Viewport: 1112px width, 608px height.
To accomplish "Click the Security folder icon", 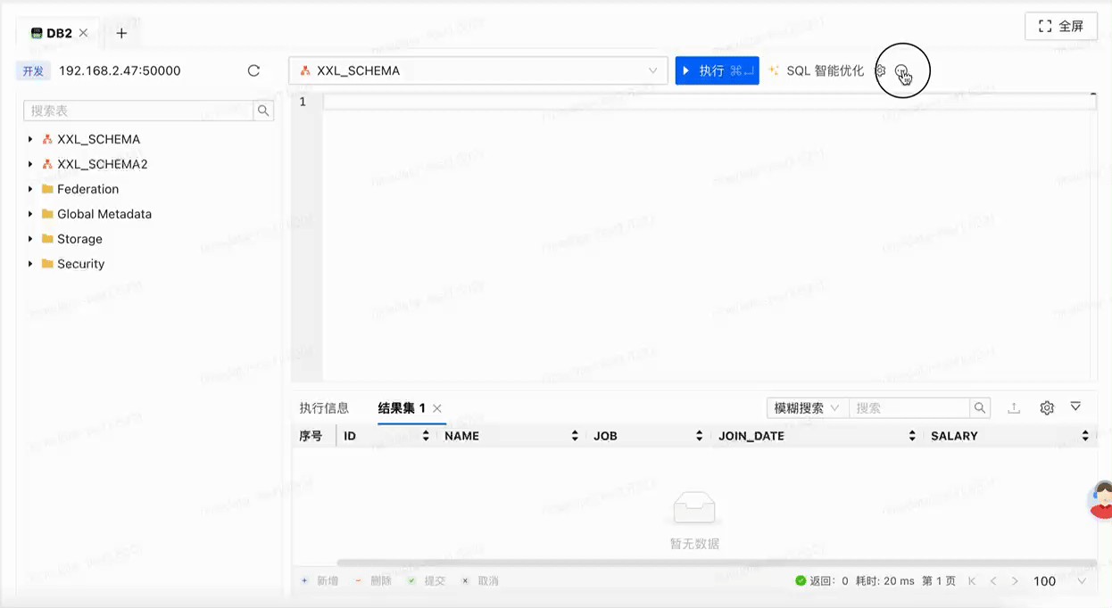I will point(47,264).
